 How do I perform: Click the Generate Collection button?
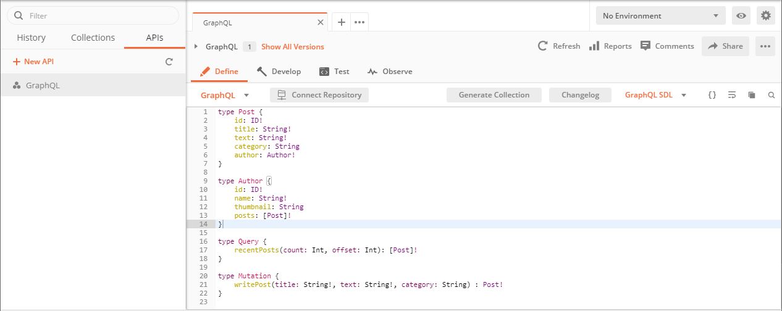tap(494, 95)
